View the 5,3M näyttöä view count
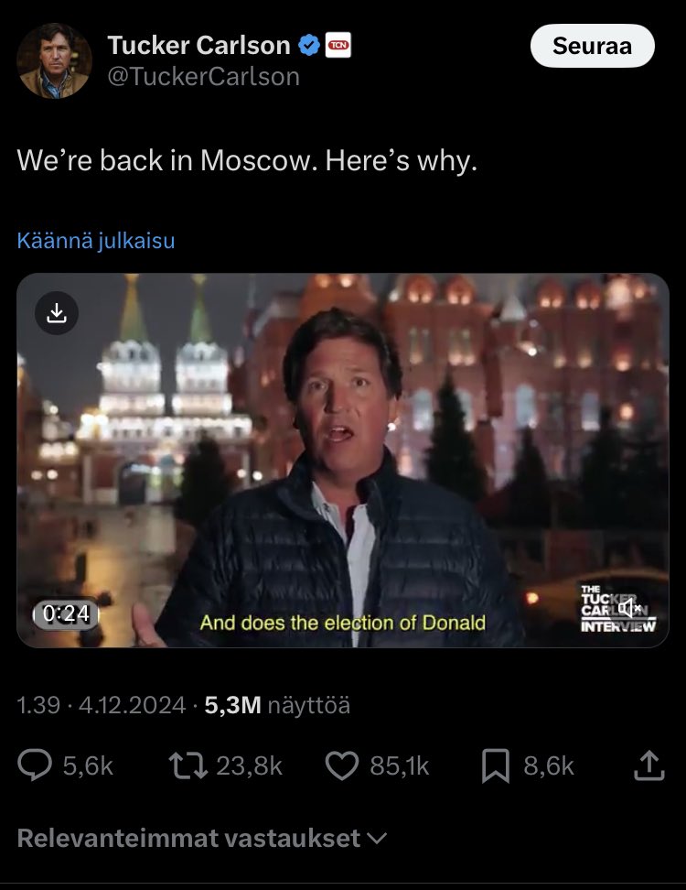686x890 pixels. (277, 705)
